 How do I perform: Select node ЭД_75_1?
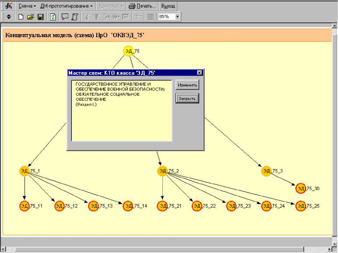pyautogui.click(x=25, y=171)
